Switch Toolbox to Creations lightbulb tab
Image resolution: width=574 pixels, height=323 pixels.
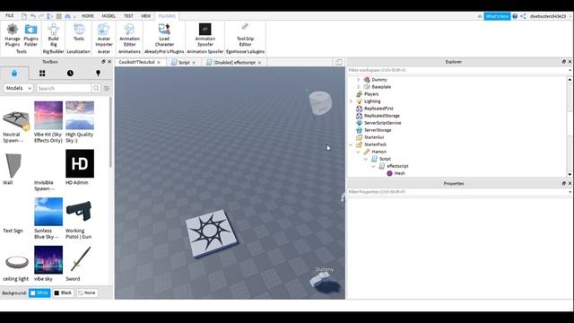click(98, 74)
